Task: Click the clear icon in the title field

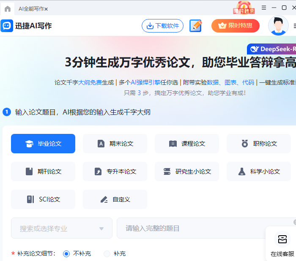Action: (x=295, y=222)
